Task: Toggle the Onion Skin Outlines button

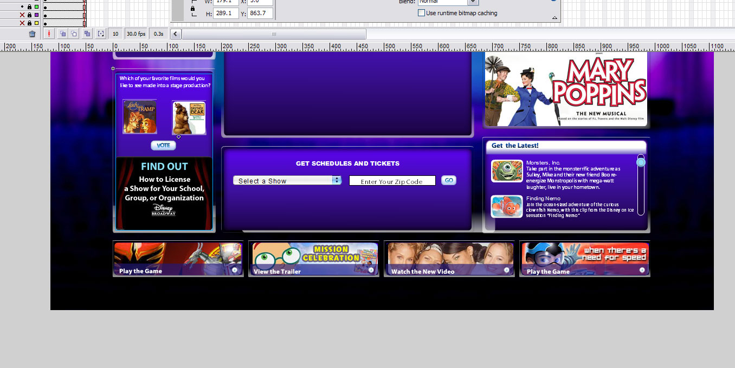Action: [x=74, y=34]
